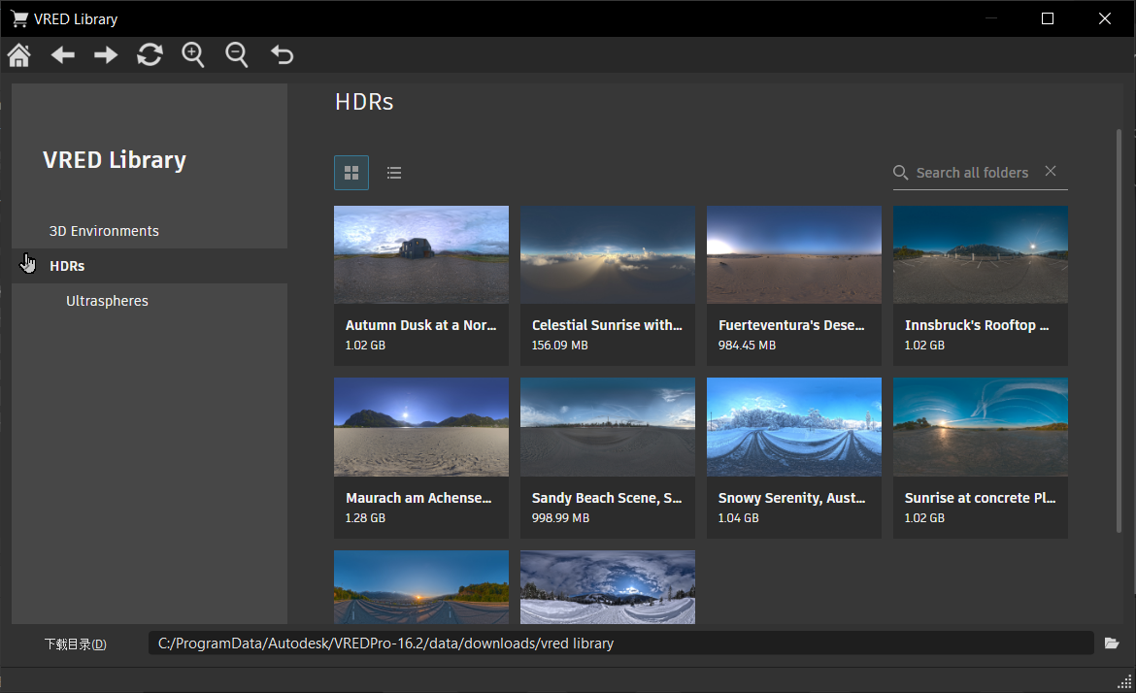
Task: Zoom in the library view
Action: pos(192,55)
